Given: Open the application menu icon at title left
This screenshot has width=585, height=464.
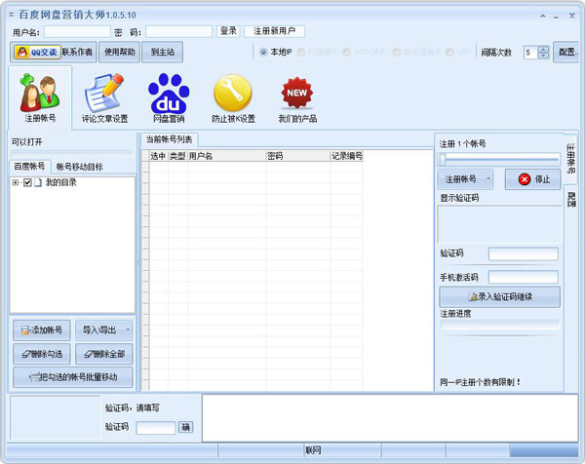Looking at the screenshot, I should click(x=11, y=15).
